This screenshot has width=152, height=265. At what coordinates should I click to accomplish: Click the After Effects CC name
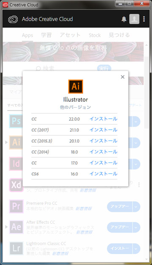click(x=41, y=222)
